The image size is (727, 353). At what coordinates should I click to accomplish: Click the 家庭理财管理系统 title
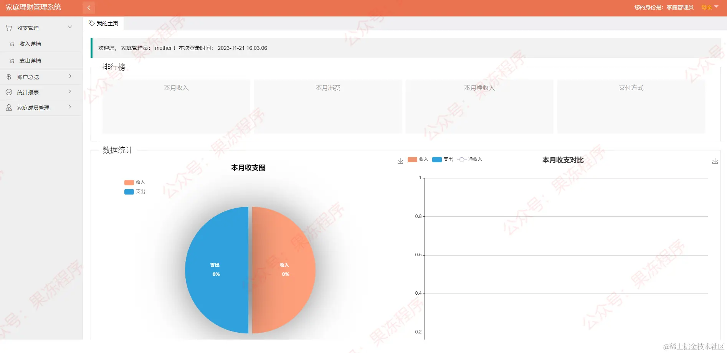pos(33,7)
